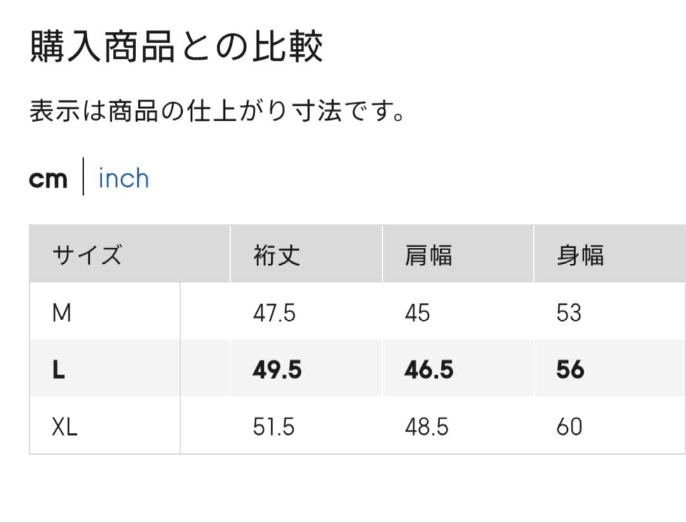Click the 60 value in XL row
Viewport: 686px width, 523px height.
568,427
